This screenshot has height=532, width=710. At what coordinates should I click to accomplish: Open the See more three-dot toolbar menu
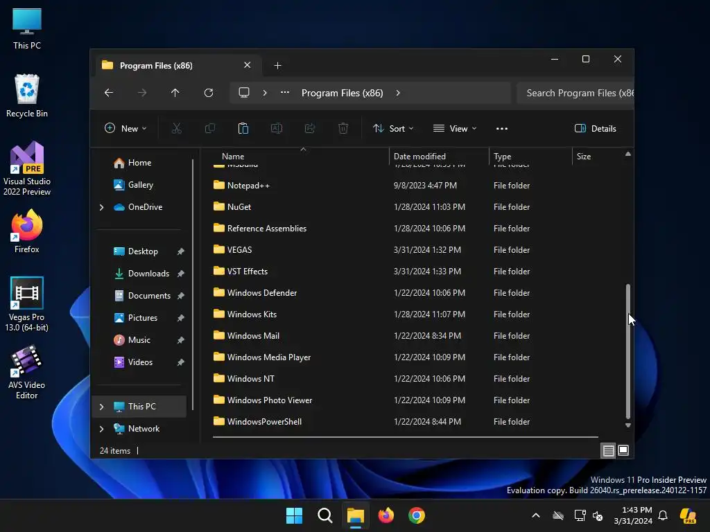tap(502, 128)
